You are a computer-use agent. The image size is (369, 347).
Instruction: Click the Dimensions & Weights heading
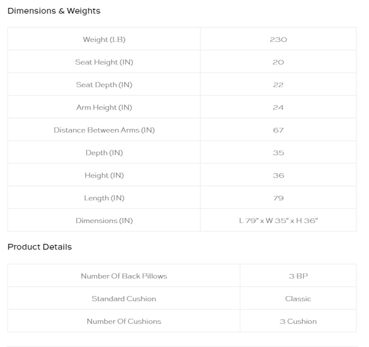pyautogui.click(x=54, y=11)
